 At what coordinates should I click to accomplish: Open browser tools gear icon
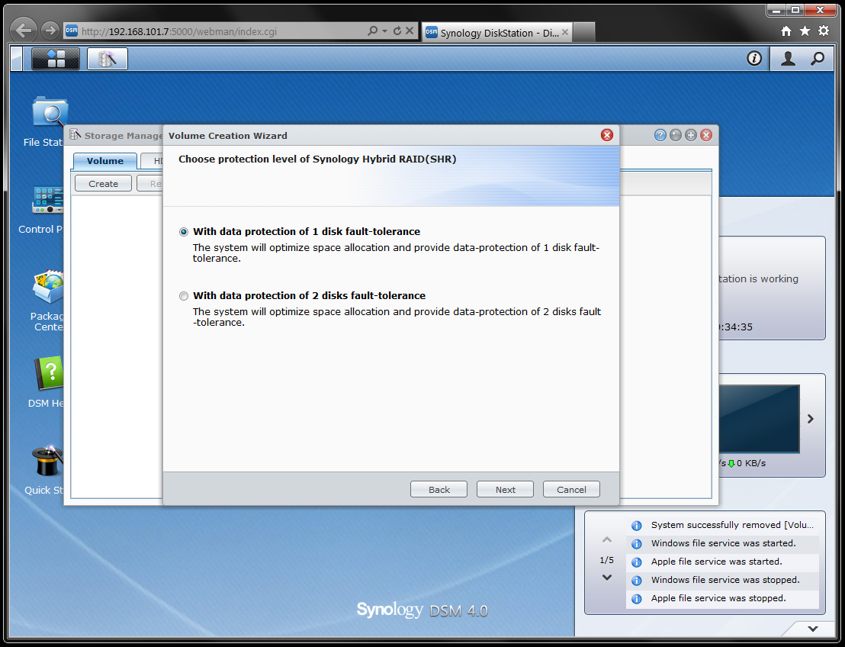click(824, 31)
